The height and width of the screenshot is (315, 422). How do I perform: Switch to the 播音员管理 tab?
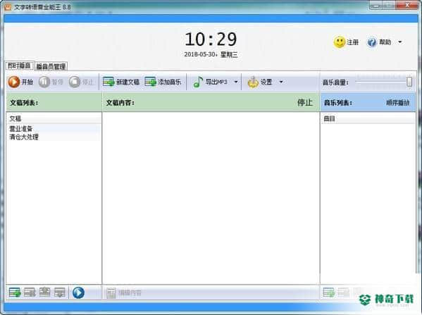coord(51,66)
